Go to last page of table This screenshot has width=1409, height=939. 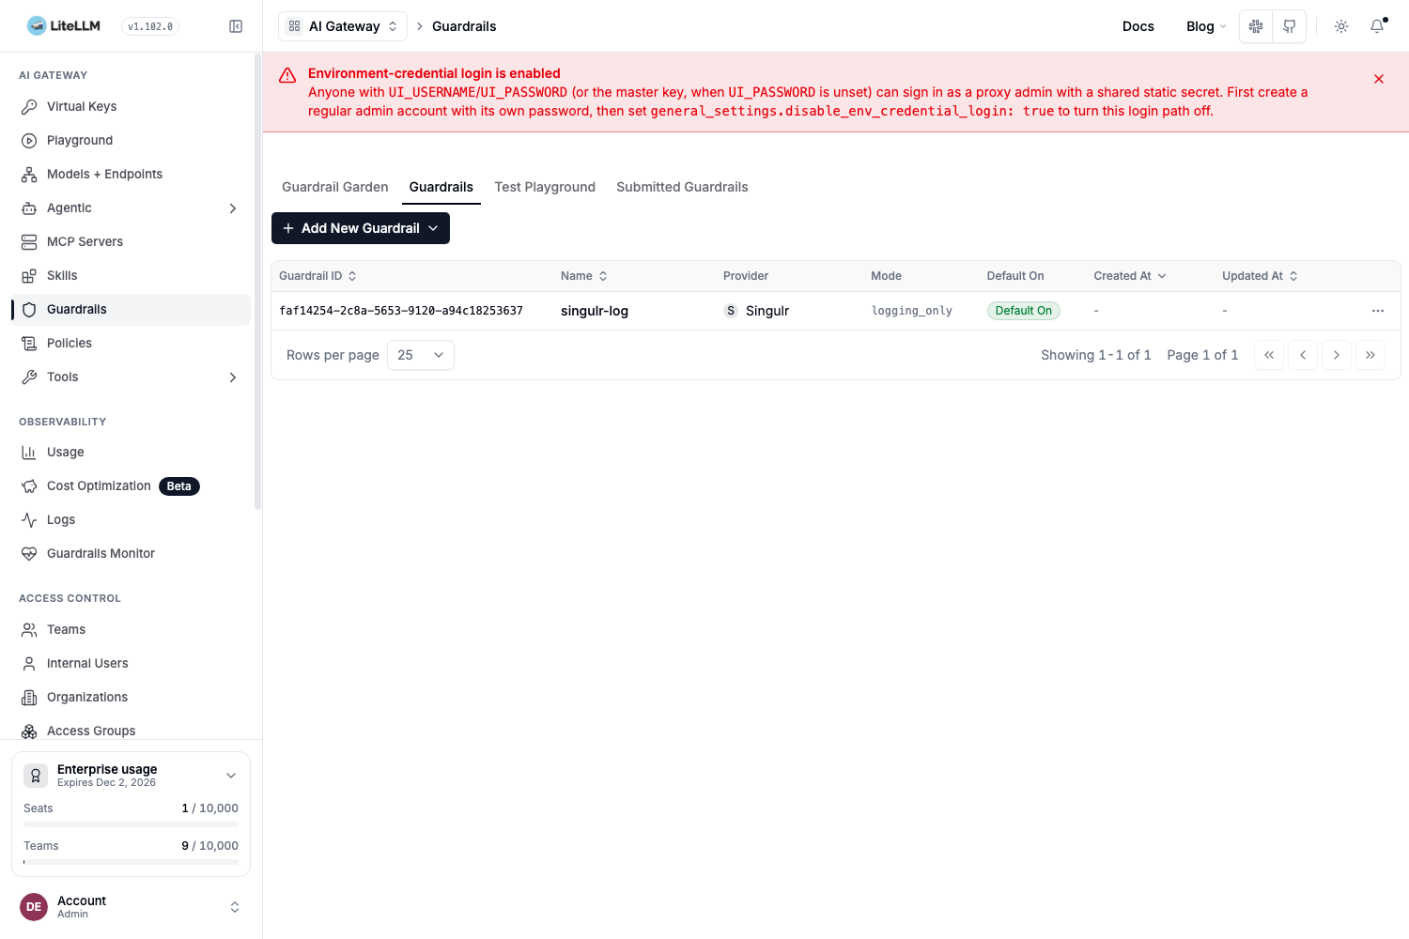tap(1370, 355)
